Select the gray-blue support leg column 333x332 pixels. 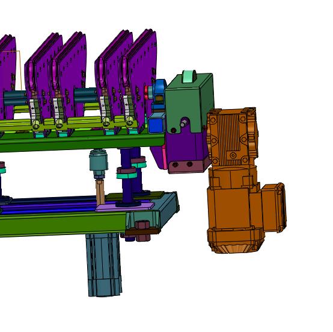(x=103, y=265)
